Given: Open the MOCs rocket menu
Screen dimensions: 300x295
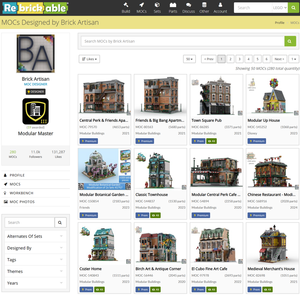Looking at the screenshot, I should click(141, 8).
